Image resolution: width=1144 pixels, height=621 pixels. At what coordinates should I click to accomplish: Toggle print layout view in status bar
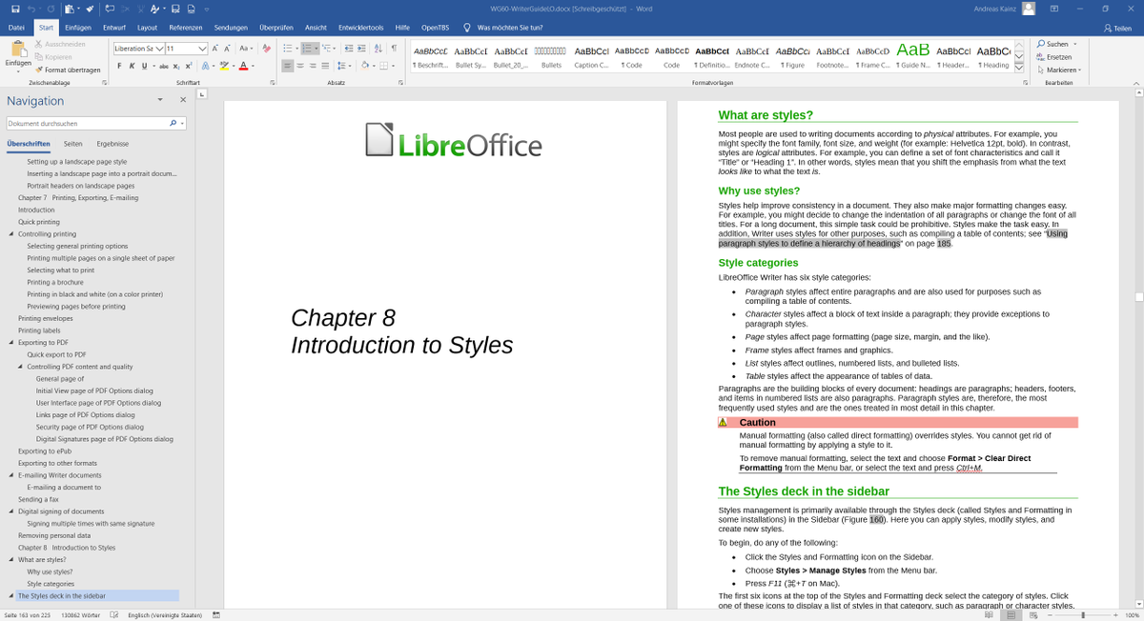click(1011, 615)
